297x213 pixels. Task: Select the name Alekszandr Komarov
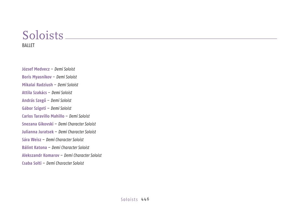41,155
